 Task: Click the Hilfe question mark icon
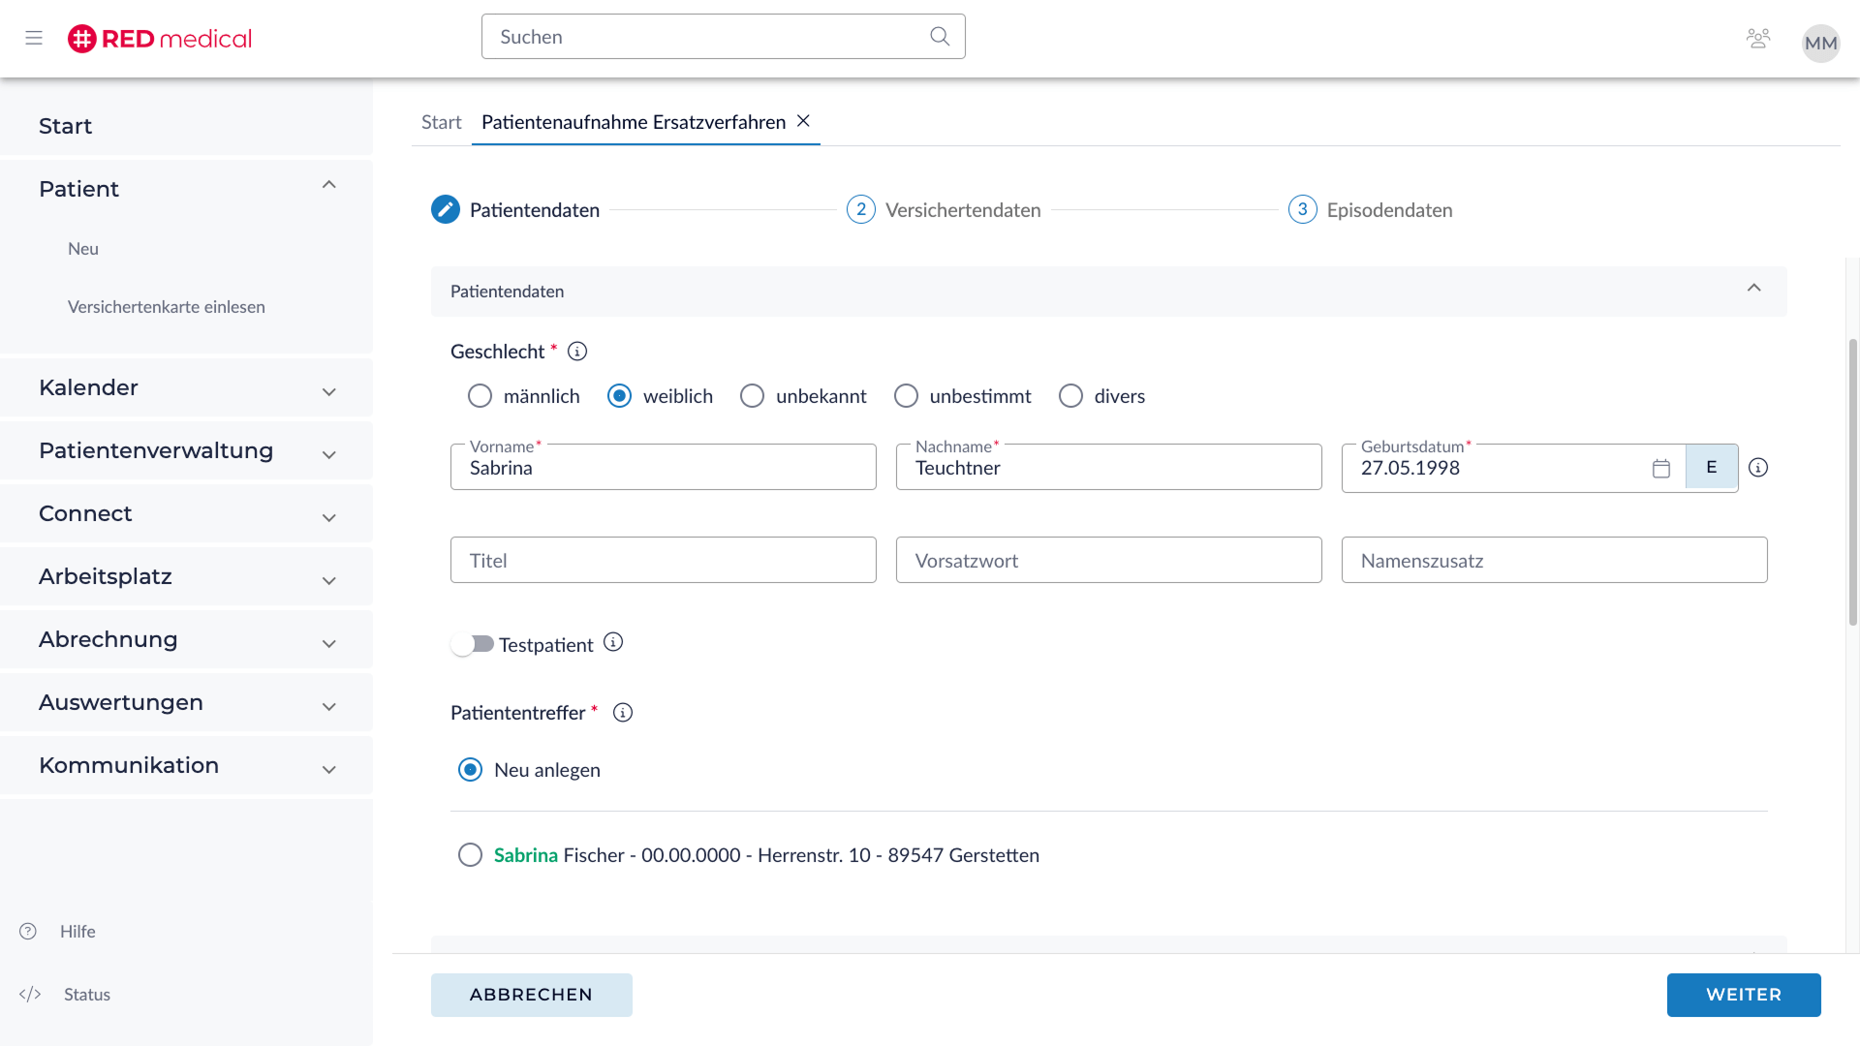pos(28,931)
